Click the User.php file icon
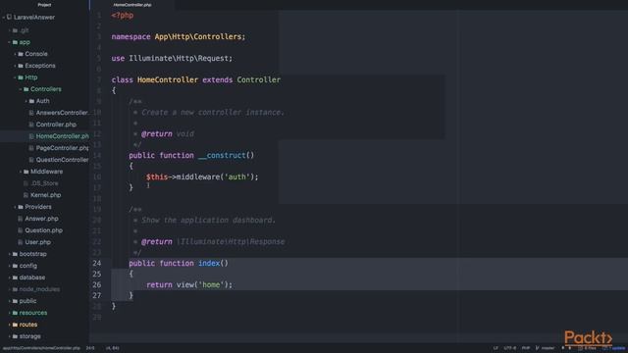The width and height of the screenshot is (628, 353). pyautogui.click(x=20, y=242)
